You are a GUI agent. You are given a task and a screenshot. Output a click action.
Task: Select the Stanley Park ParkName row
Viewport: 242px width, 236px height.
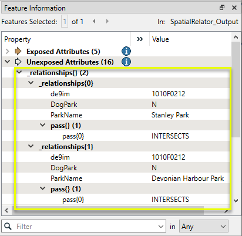click(x=116, y=115)
